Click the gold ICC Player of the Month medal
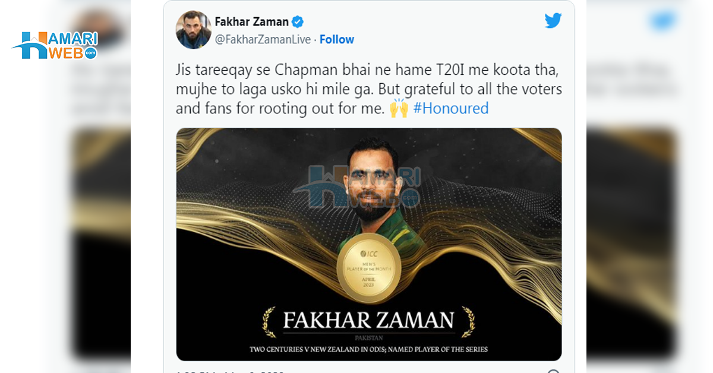The height and width of the screenshot is (373, 713). [369, 267]
